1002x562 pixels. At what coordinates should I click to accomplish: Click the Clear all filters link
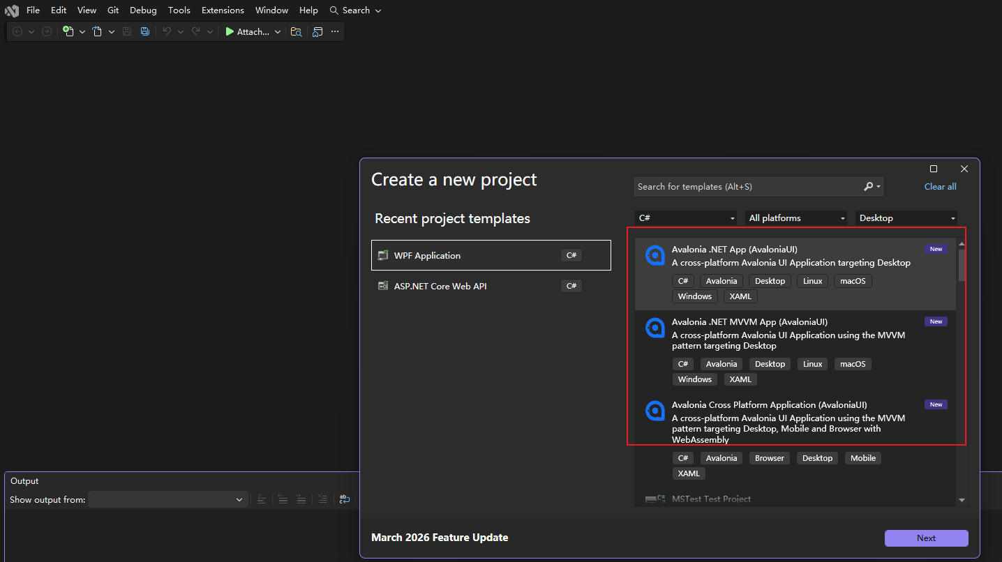pos(940,186)
